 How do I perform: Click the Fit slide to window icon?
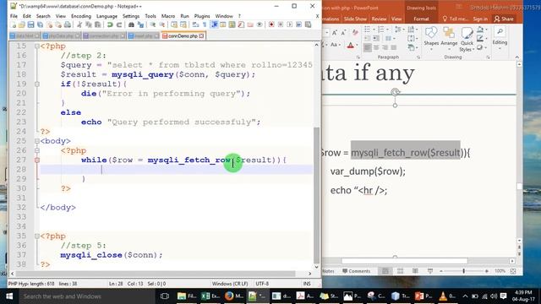[x=513, y=271]
